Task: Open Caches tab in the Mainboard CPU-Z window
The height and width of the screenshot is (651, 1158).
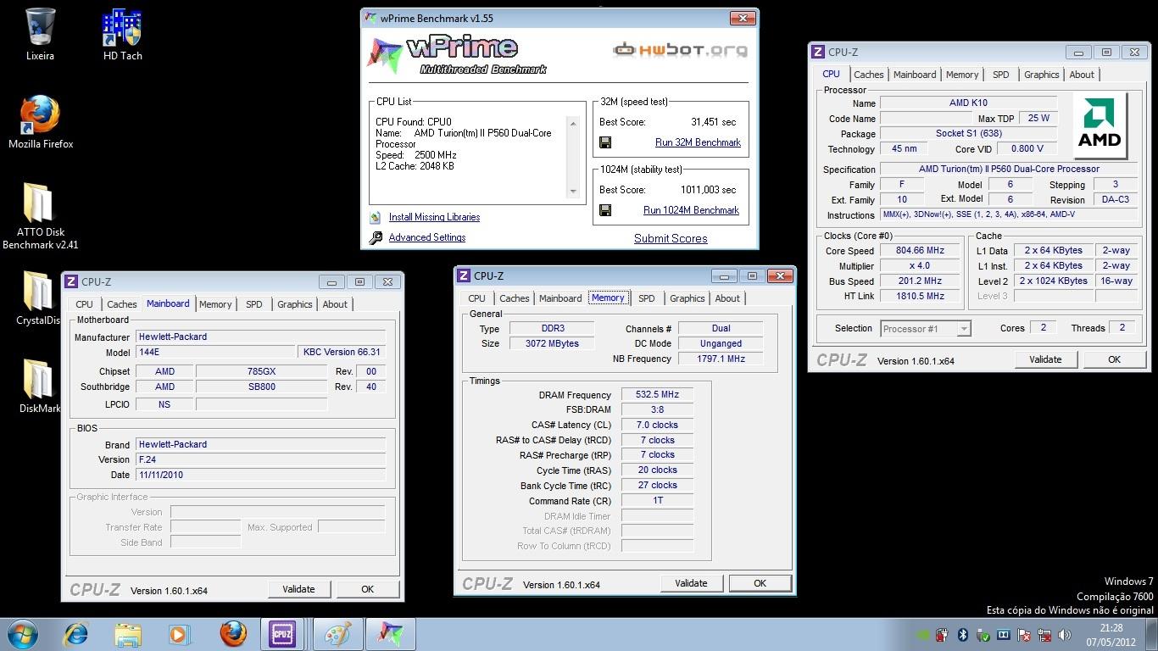Action: coord(122,304)
